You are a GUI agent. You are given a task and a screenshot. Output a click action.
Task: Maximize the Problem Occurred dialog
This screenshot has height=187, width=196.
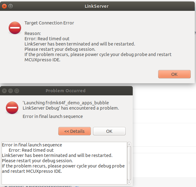point(17,91)
